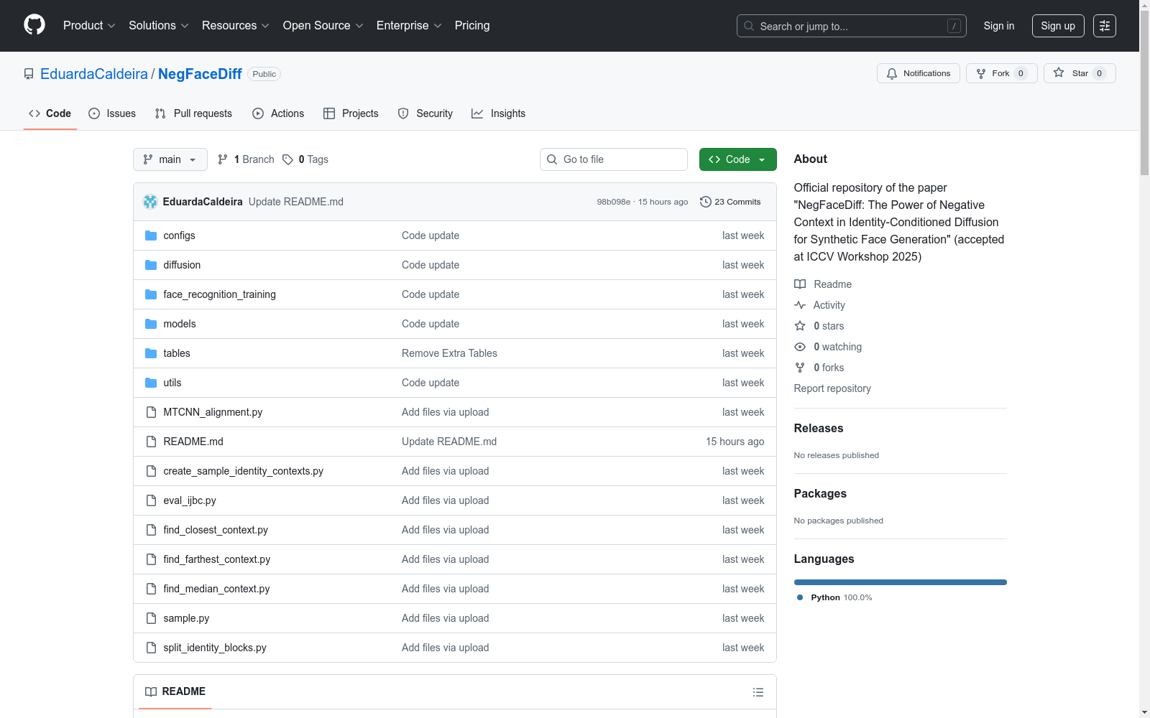Star the NegFaceDiff repository

(x=1079, y=73)
